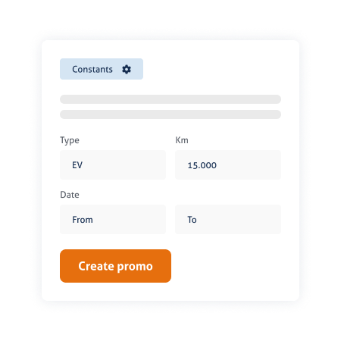
Task: Focus the Km field showing 15.000
Action: tap(228, 165)
